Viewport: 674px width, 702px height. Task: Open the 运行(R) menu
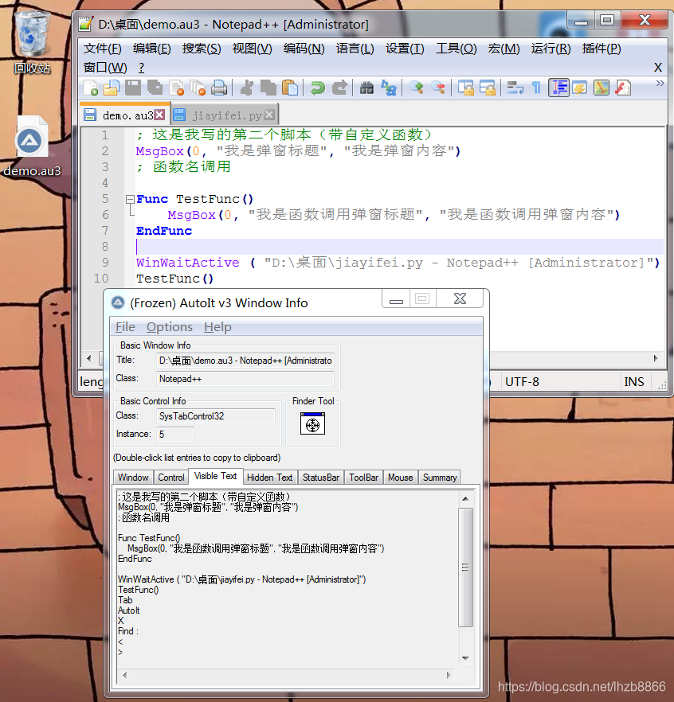click(551, 49)
